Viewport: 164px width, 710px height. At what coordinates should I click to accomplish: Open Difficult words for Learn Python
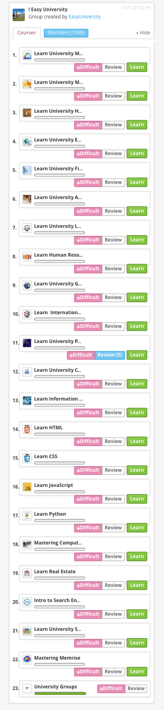88,528
